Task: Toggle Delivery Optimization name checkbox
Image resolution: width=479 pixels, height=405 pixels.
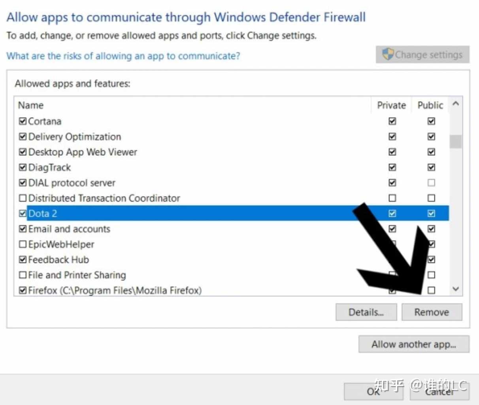Action: (x=23, y=136)
